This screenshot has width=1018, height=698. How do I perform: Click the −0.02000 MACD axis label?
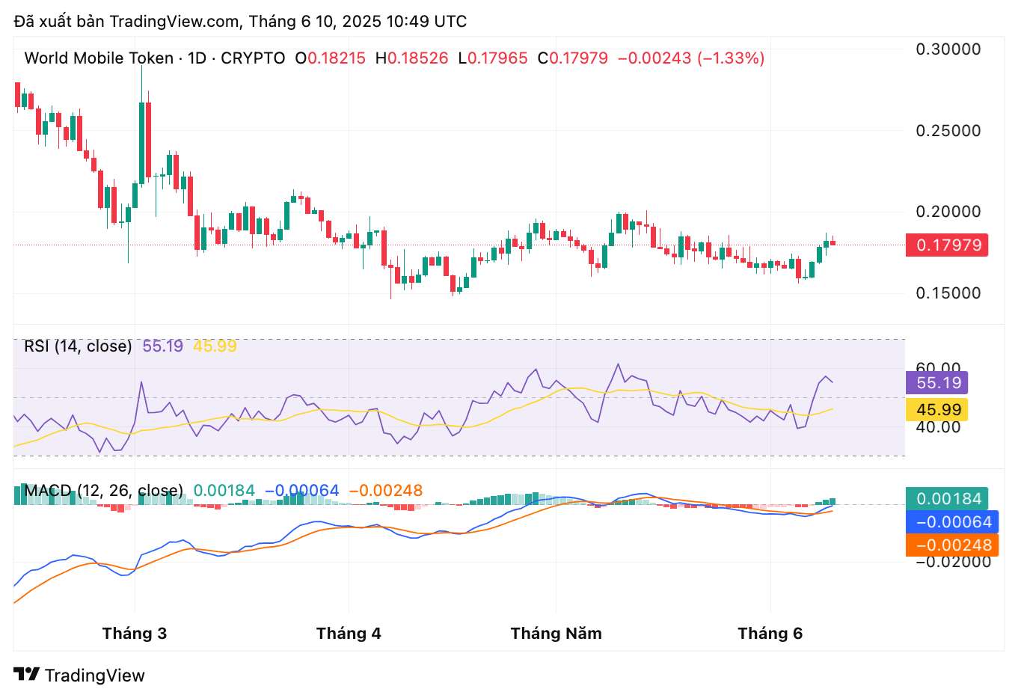(954, 562)
